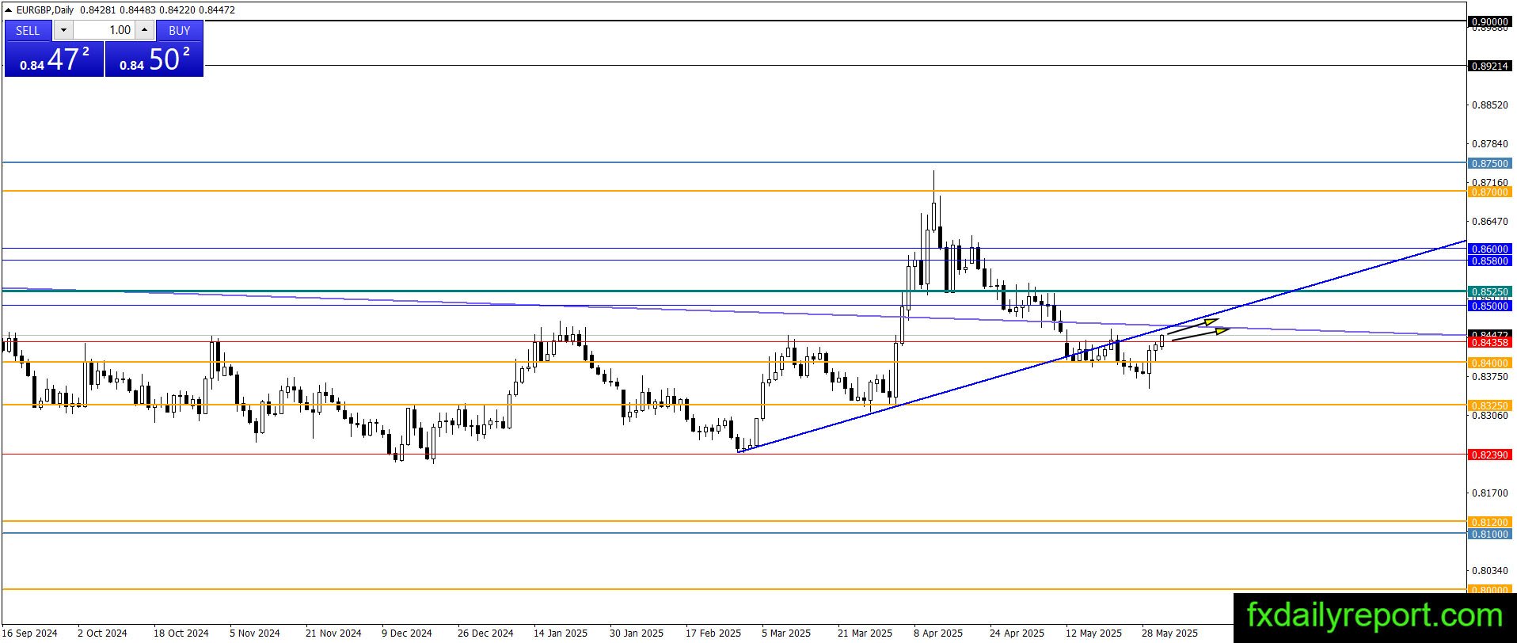Click the teal 0.85250 price label
Screen dimensions: 1517x643
[1489, 291]
